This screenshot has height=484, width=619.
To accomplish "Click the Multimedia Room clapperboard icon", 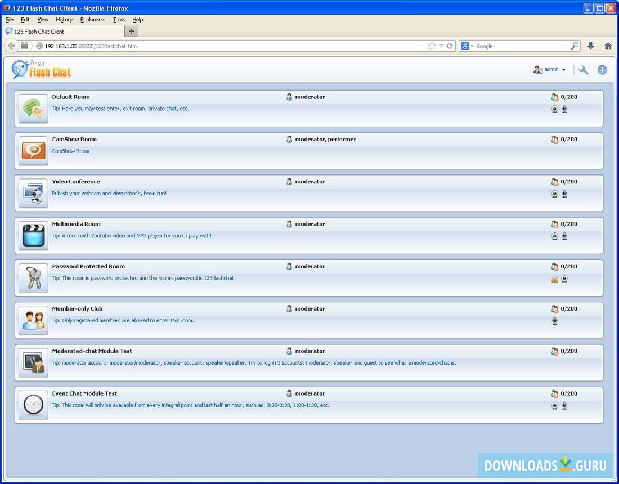I will coord(33,235).
